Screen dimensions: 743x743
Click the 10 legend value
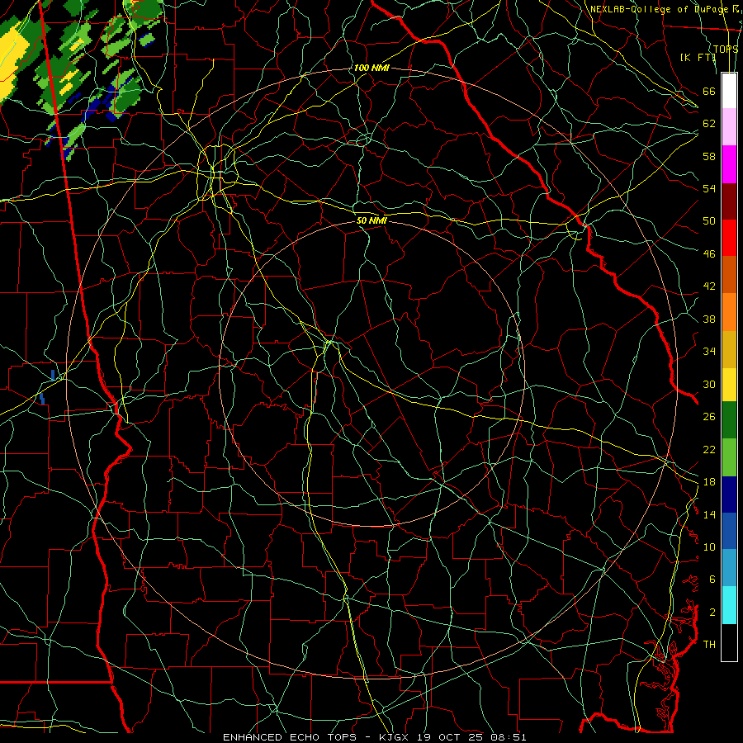(x=709, y=547)
